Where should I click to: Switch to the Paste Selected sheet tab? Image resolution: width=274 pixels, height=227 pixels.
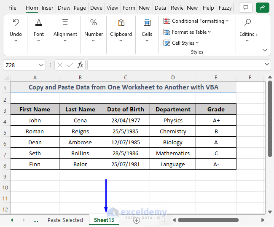(x=65, y=220)
